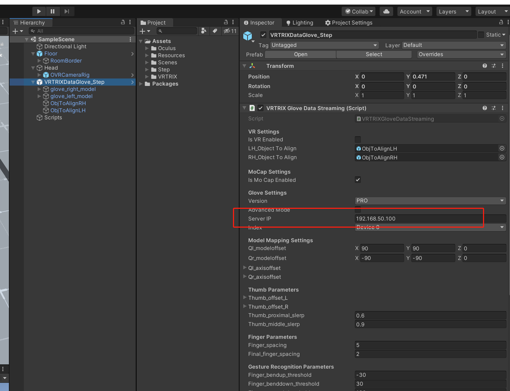Toggle the Is Mo Cap Enabled checkbox

tap(358, 180)
